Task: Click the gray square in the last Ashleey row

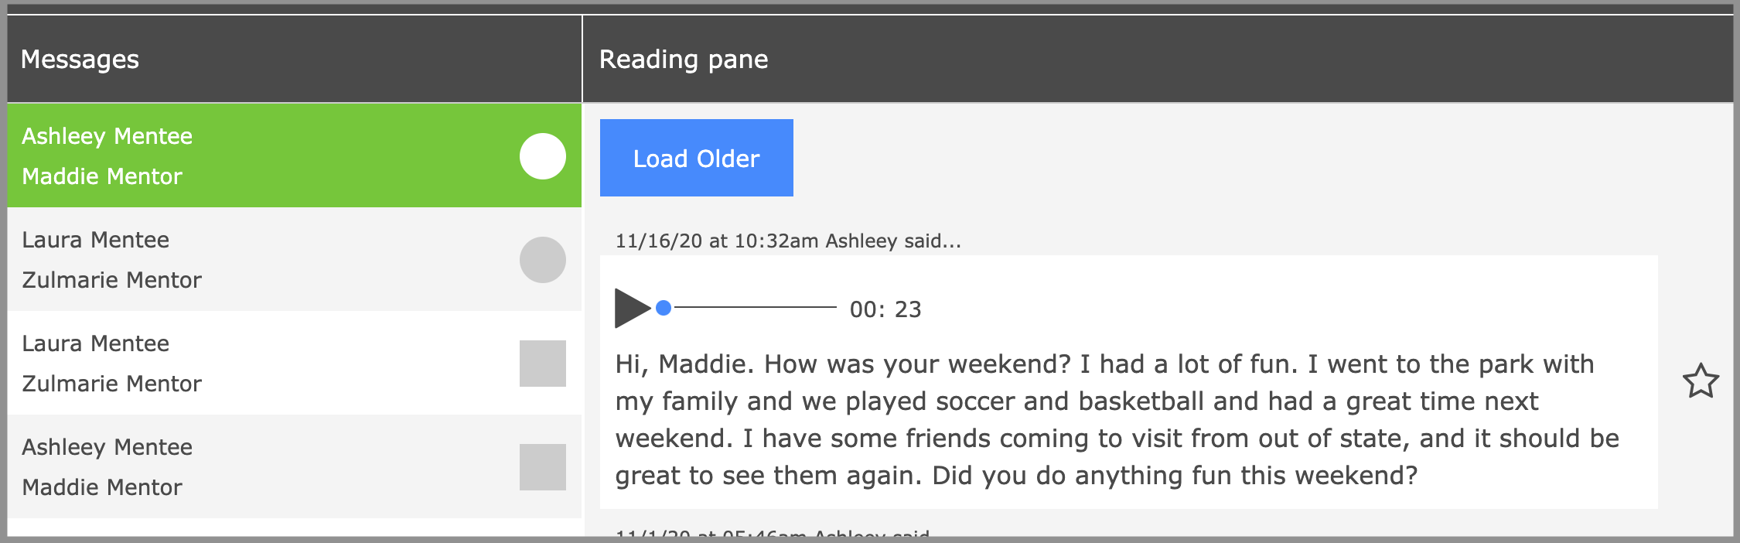Action: tap(542, 467)
